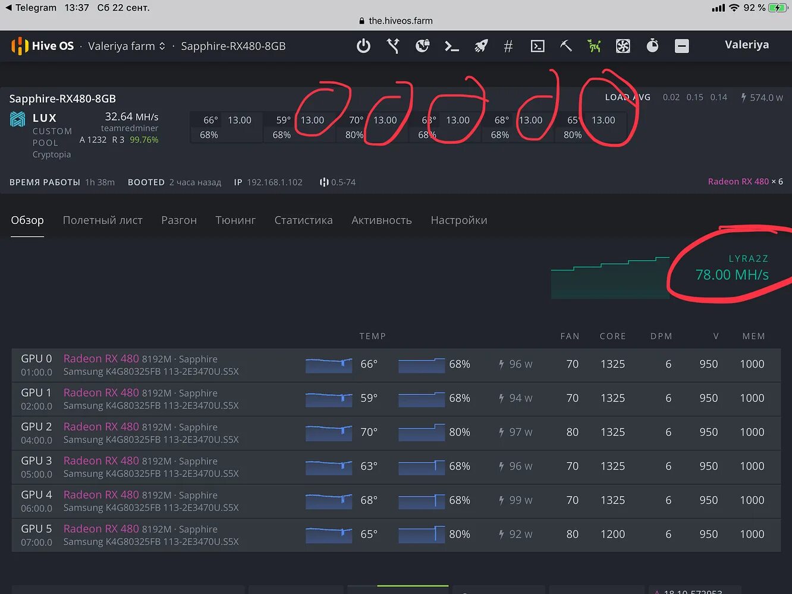Click the iPad battery indicator
This screenshot has width=792, height=594.
pos(778,8)
